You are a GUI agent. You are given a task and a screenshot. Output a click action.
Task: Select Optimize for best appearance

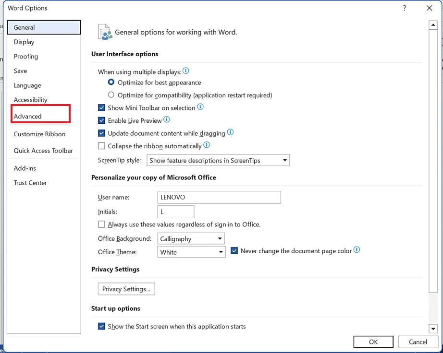(x=111, y=82)
